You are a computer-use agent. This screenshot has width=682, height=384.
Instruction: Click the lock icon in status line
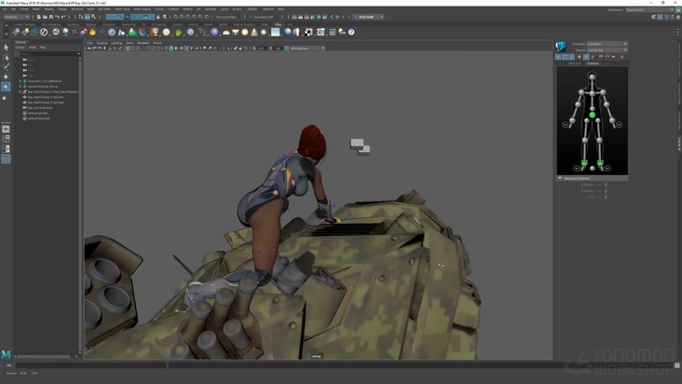[x=157, y=17]
